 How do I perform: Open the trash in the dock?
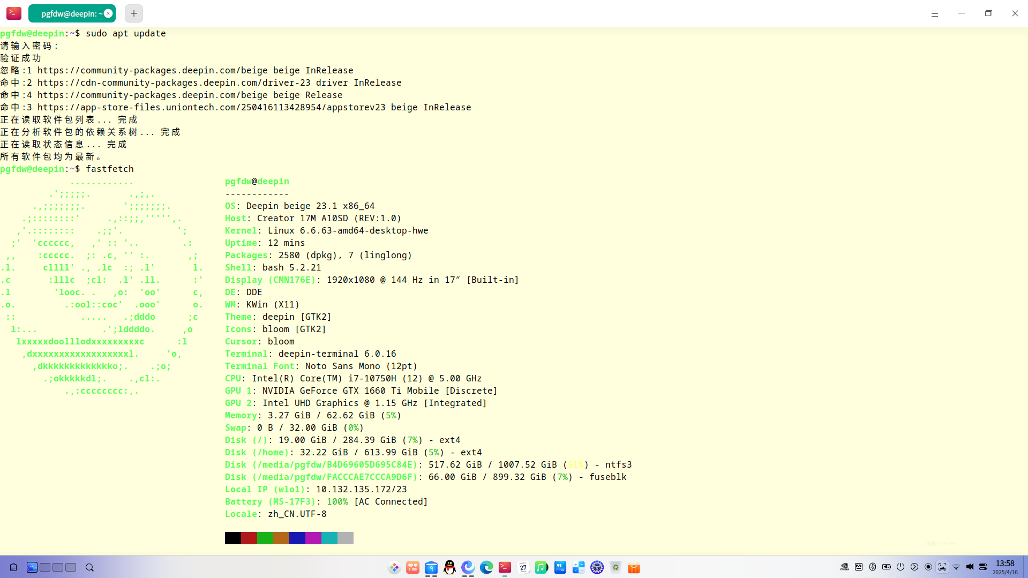coord(616,567)
